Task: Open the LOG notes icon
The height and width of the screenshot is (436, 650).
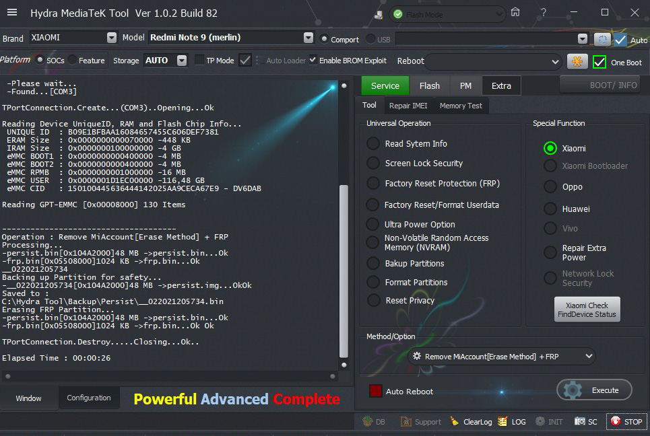Action: click(x=502, y=422)
